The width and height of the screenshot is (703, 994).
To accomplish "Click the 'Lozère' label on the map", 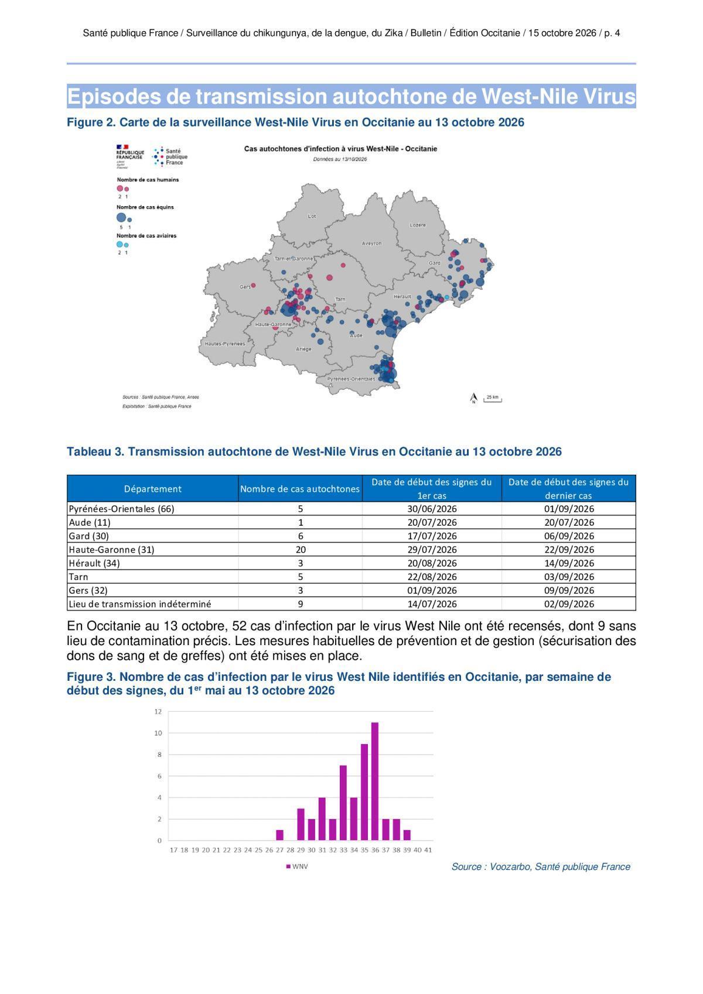I will click(418, 225).
